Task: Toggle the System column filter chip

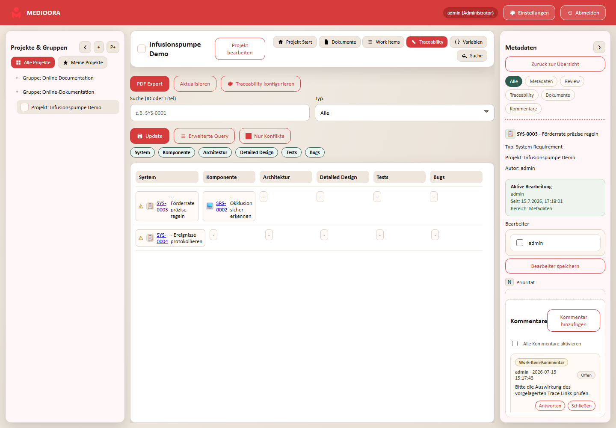Action: tap(142, 152)
